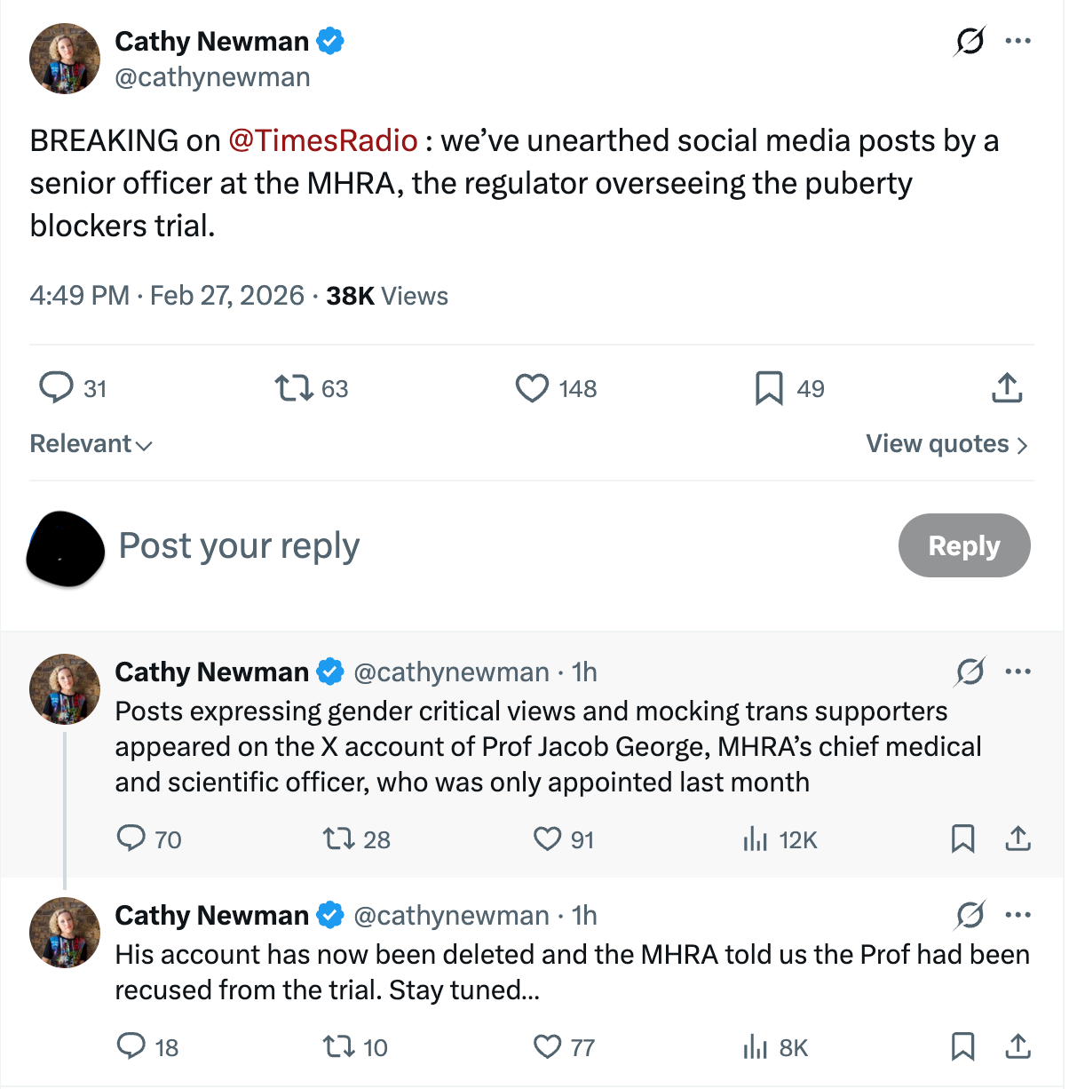
Task: Reply to the post with 18 comments
Action: [x=131, y=1046]
